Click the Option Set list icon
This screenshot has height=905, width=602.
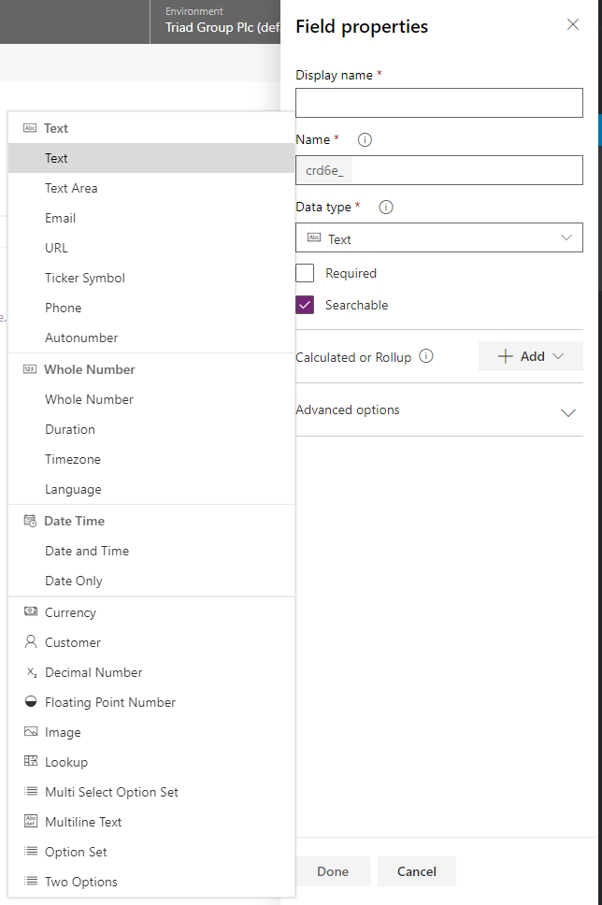point(31,852)
